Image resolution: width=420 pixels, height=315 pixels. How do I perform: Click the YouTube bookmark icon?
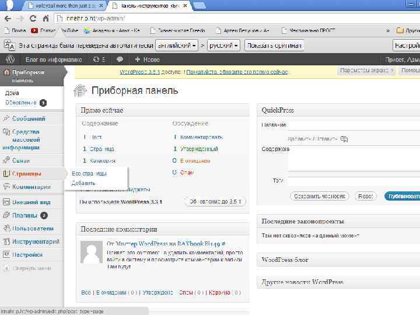[x=34, y=30]
